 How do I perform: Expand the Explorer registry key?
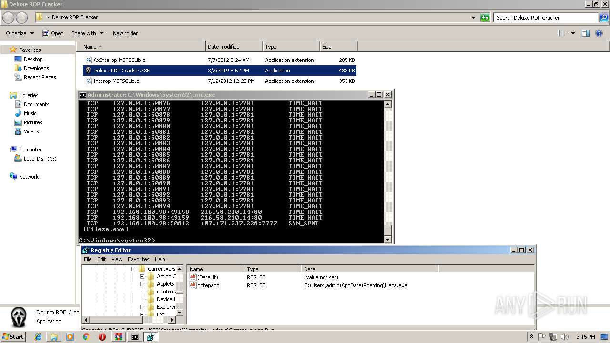[x=142, y=307]
